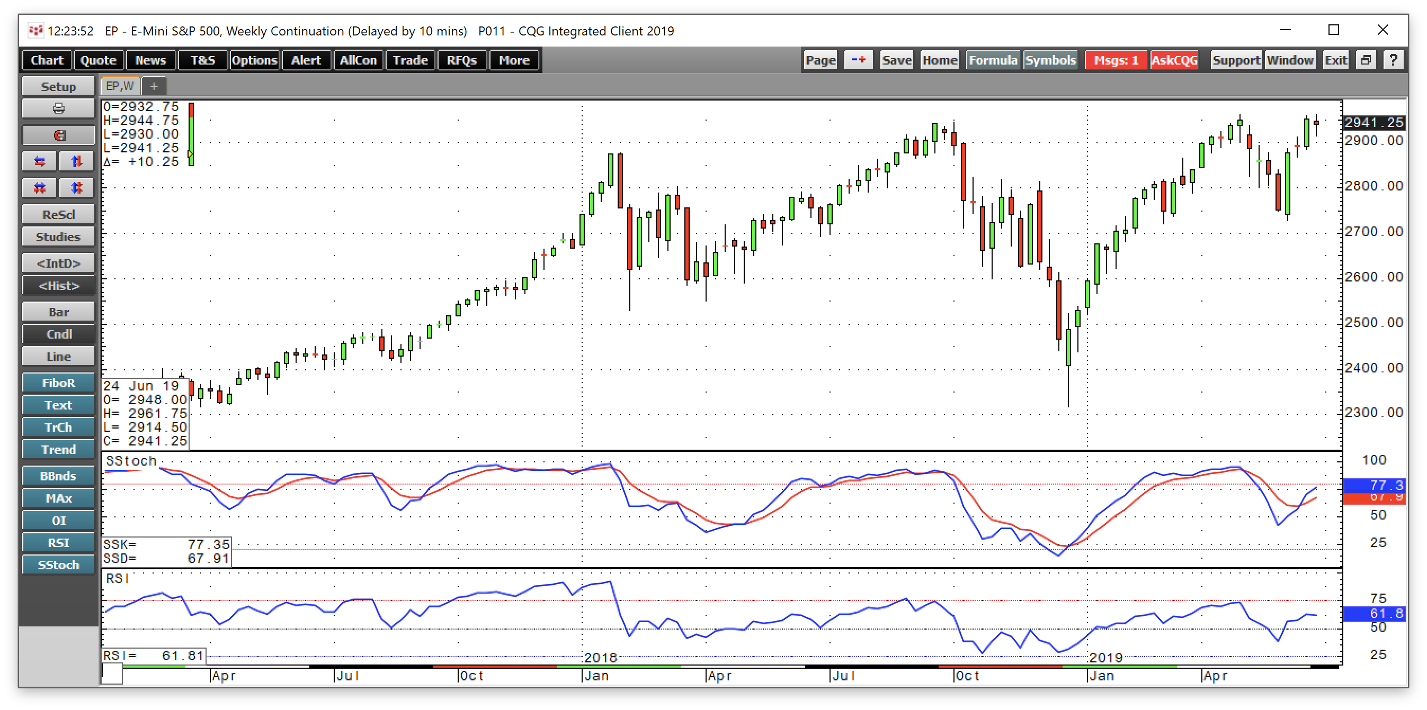Expand the More menu
The height and width of the screenshot is (710, 1427).
tap(514, 60)
